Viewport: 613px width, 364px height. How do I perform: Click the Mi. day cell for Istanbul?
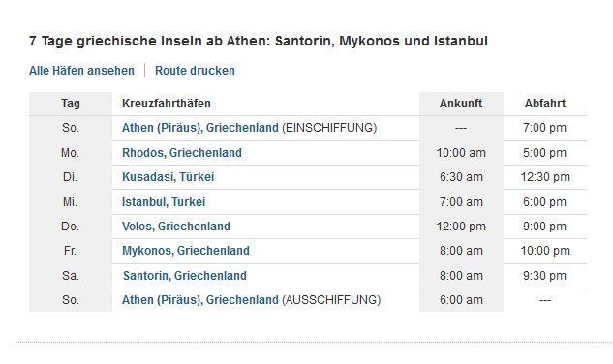coord(71,202)
